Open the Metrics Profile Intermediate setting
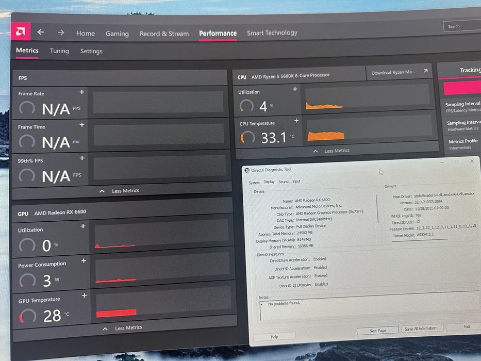 (x=463, y=144)
